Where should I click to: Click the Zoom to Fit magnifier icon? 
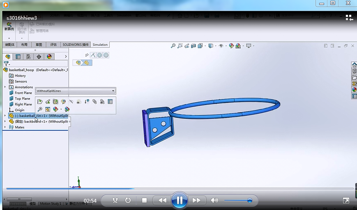pyautogui.click(x=173, y=46)
